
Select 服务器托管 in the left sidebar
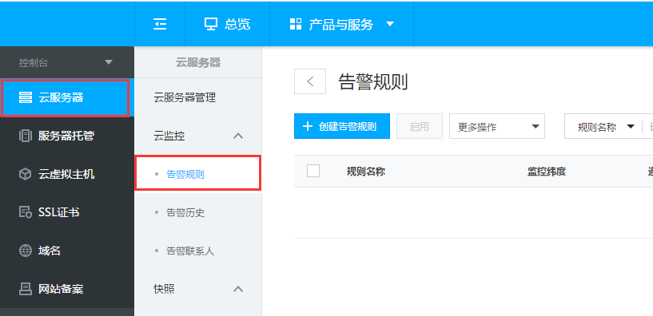point(67,136)
